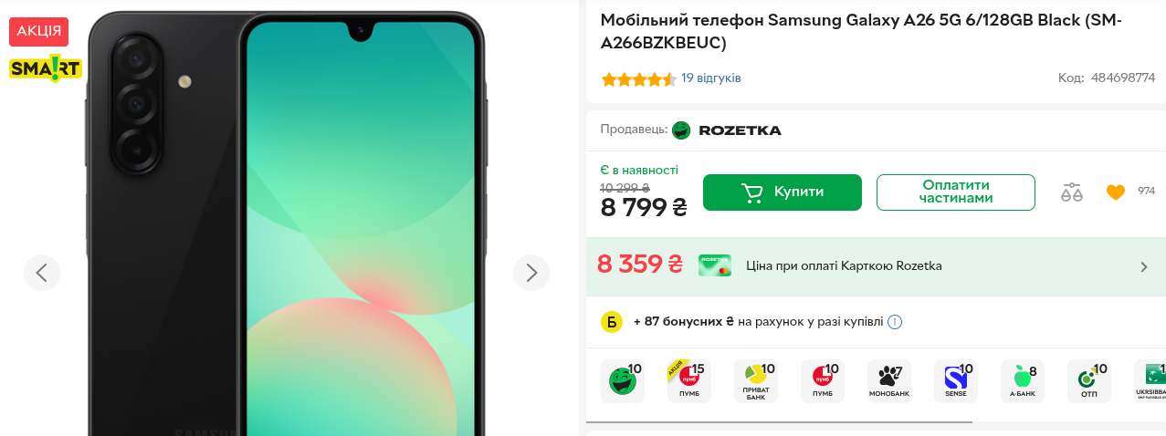Open the 19 відгуків reviews link
1166x436 pixels.
[x=711, y=78]
